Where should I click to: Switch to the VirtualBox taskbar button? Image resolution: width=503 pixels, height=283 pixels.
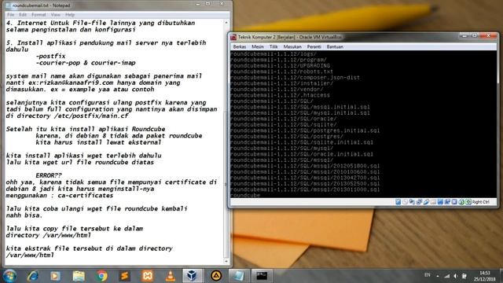click(x=192, y=276)
